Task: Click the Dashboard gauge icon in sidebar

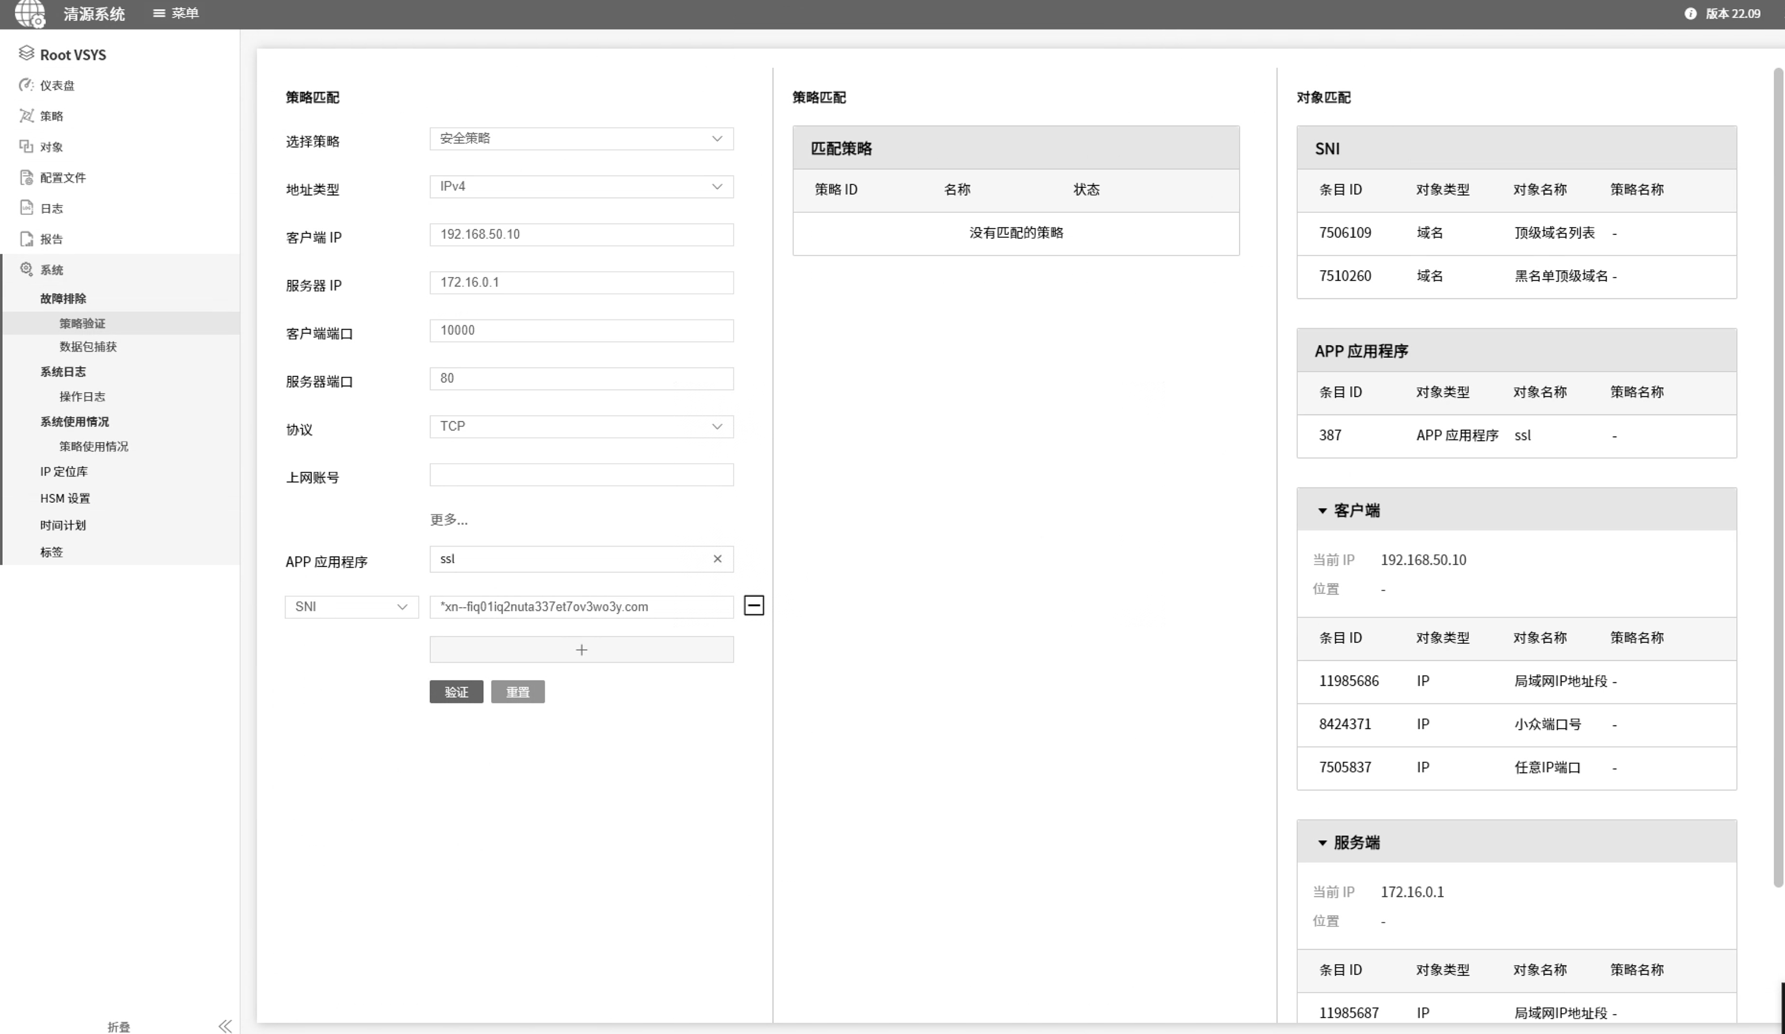Action: [x=26, y=85]
